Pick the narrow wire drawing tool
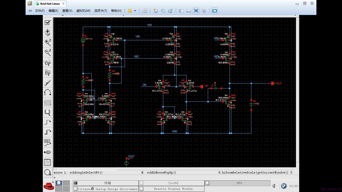 pos(48,122)
